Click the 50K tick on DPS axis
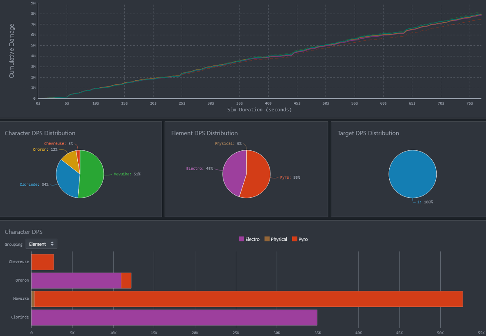The image size is (486, 336). [440, 333]
